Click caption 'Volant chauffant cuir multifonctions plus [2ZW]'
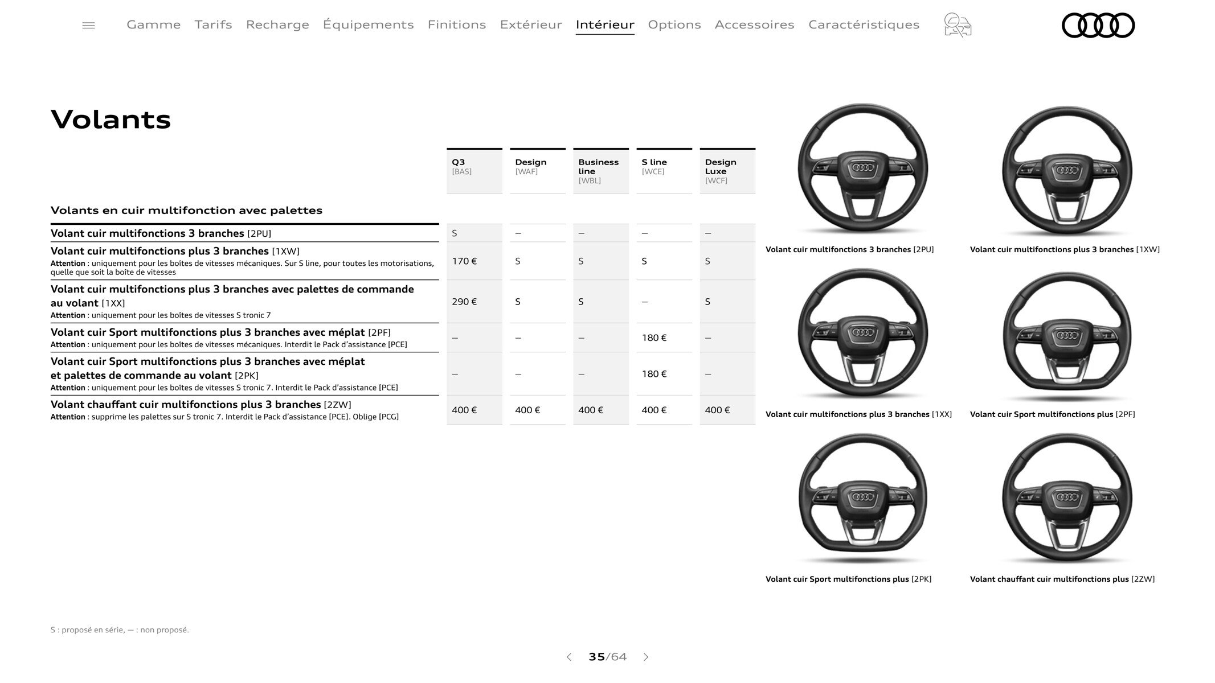 (x=1062, y=579)
